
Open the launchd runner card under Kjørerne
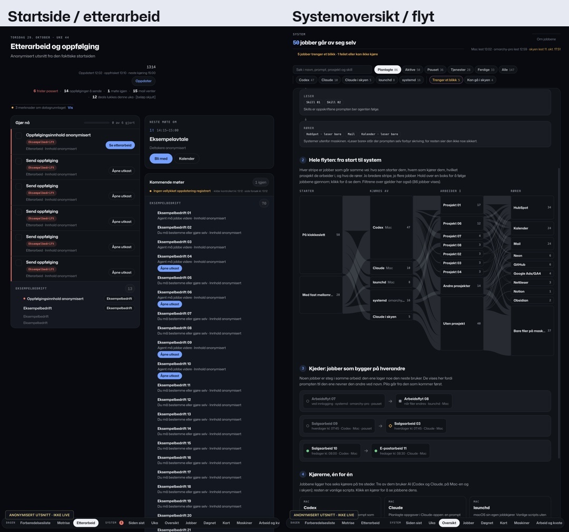510,507
